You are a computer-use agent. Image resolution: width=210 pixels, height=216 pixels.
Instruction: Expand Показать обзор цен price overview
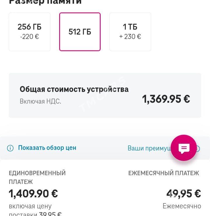tap(47, 148)
